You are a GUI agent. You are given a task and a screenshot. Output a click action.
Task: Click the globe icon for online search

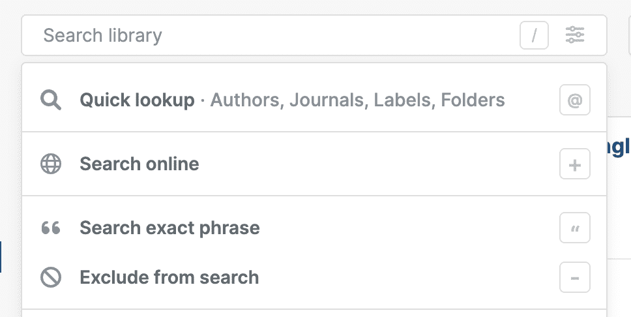tap(51, 164)
